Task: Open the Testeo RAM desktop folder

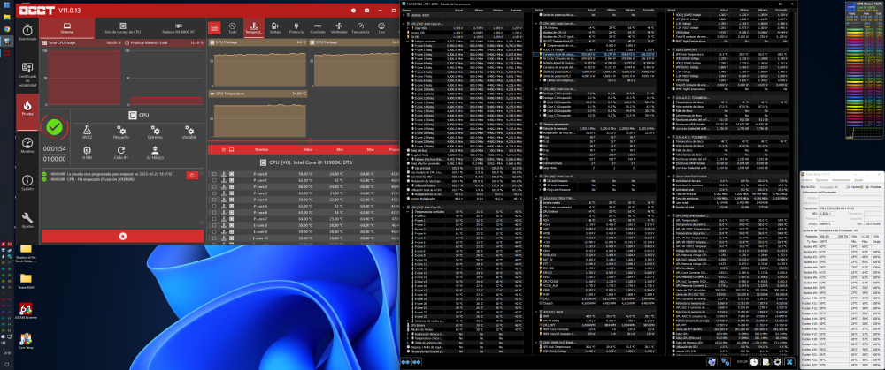Action: pyautogui.click(x=26, y=281)
